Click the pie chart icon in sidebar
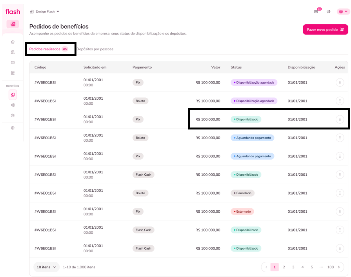Viewport: 351px width, 277px height. pyautogui.click(x=13, y=115)
